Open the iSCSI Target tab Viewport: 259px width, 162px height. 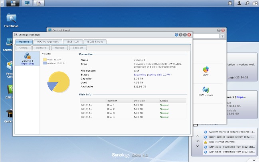click(x=95, y=42)
